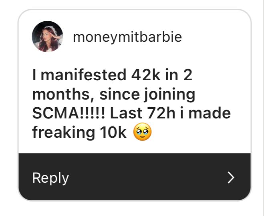Viewport: 264px width, 216px height.
Task: Click the word "Last" in the message
Action: click(125, 114)
